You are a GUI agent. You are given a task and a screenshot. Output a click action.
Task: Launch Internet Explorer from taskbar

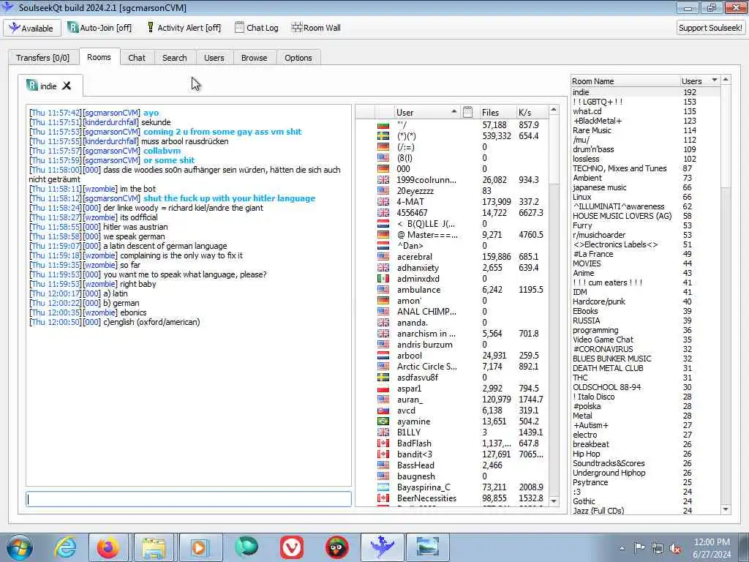click(x=65, y=547)
